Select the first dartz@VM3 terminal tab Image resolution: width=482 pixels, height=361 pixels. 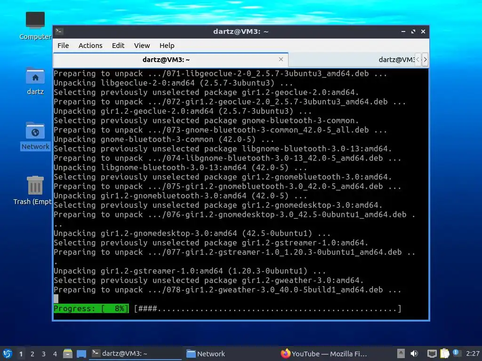pyautogui.click(x=170, y=60)
